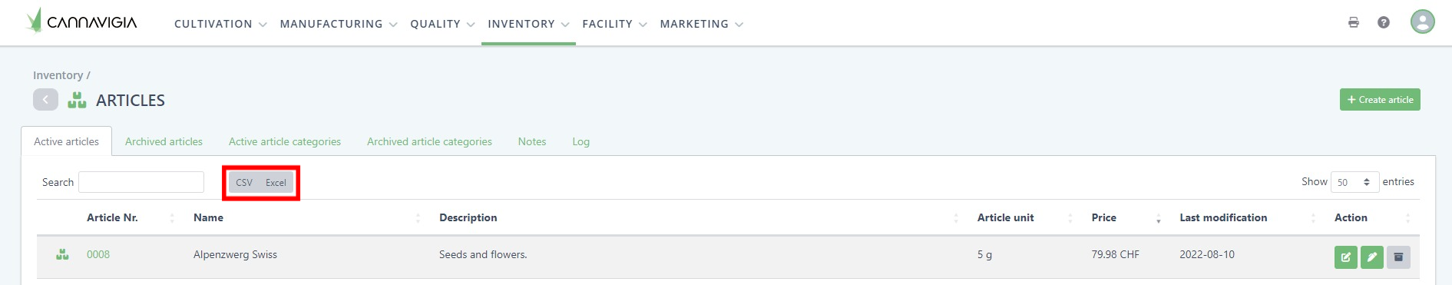Click the Cannavigia logo
This screenshot has width=1452, height=285.
(x=81, y=22)
